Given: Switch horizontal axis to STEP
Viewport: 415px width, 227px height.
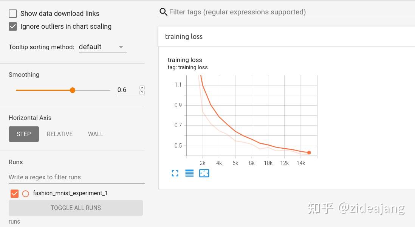Looking at the screenshot, I should point(24,134).
